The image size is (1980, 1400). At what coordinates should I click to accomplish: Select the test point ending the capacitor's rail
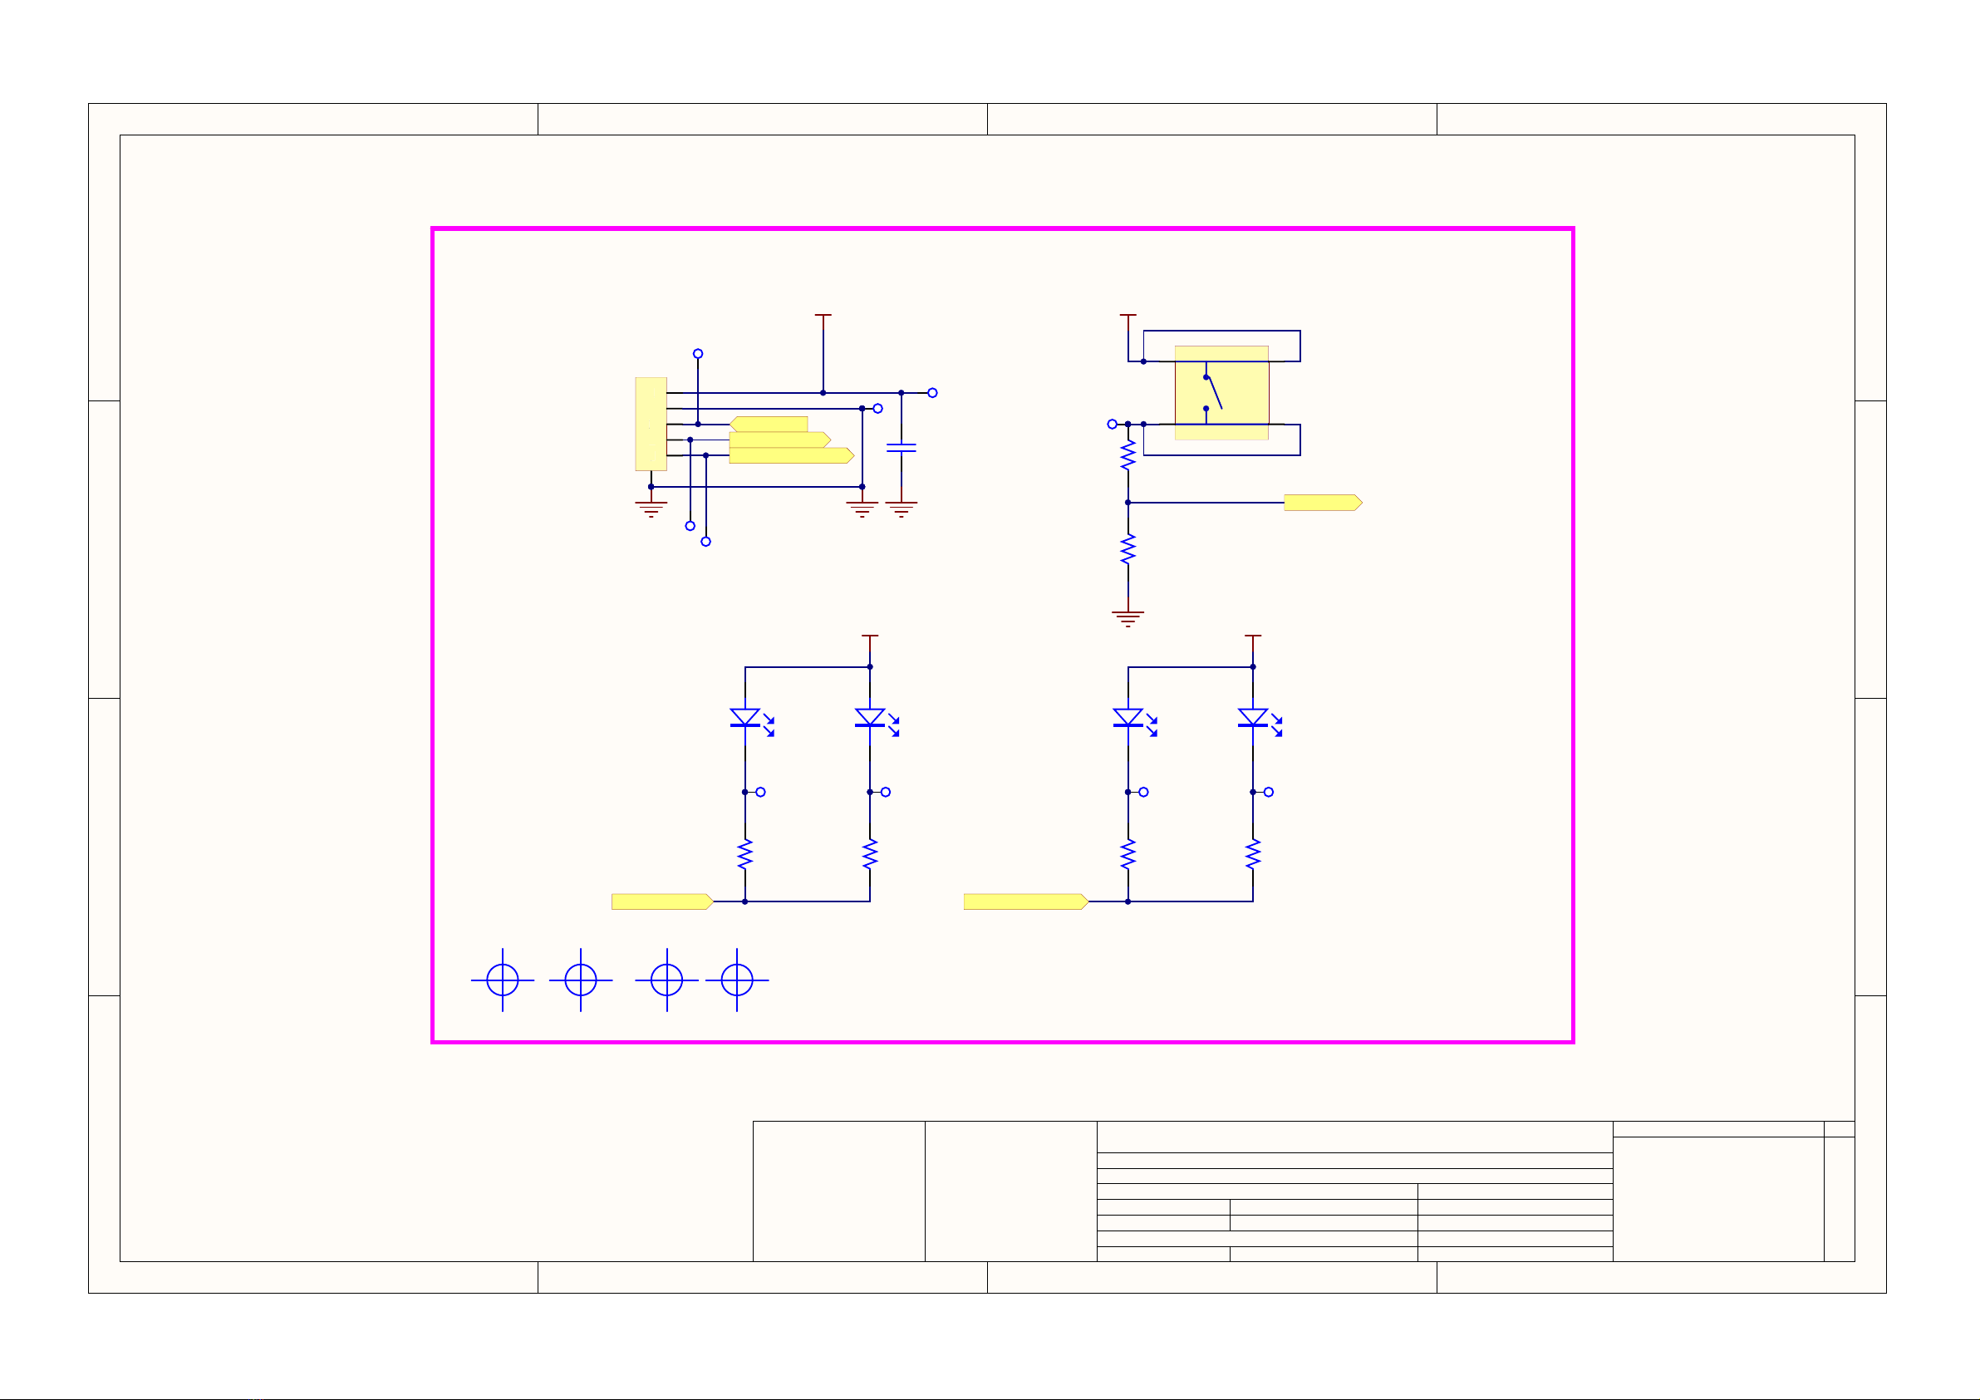pyautogui.click(x=932, y=392)
